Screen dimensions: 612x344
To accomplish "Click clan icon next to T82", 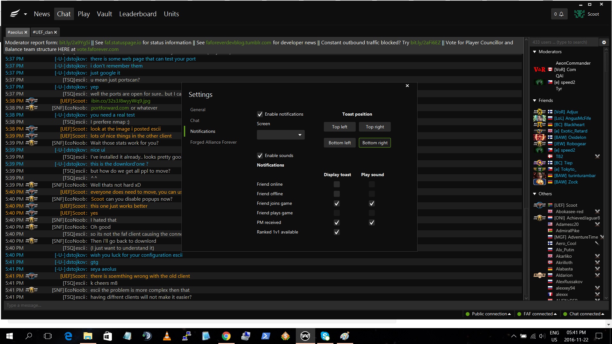I will pyautogui.click(x=597, y=156).
